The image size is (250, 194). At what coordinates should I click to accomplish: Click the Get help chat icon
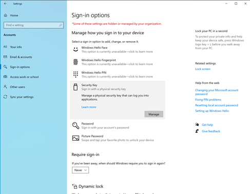coord(197,125)
